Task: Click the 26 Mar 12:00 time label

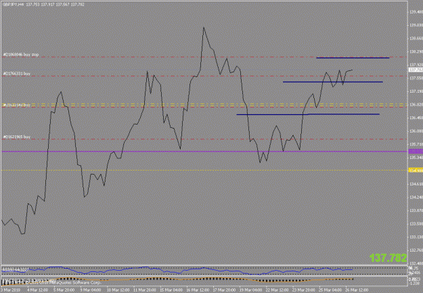Action: 357,290
